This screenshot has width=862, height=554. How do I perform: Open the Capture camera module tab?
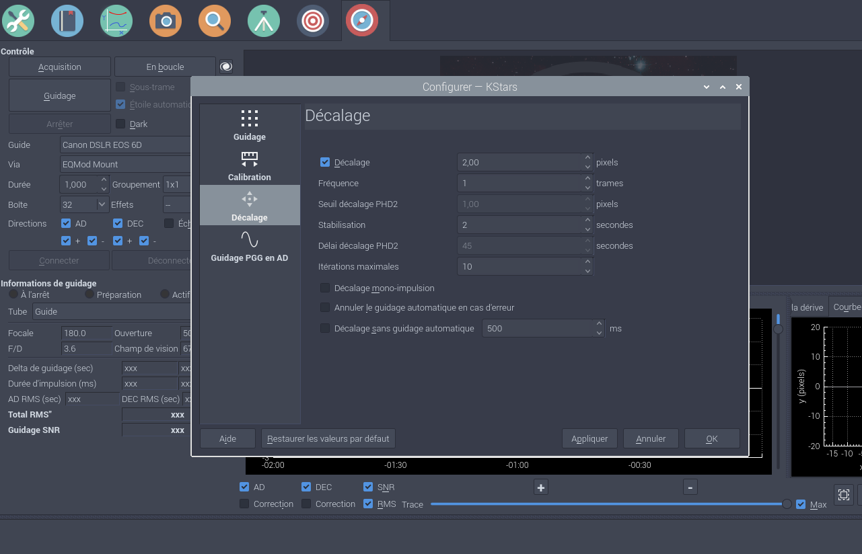point(166,21)
